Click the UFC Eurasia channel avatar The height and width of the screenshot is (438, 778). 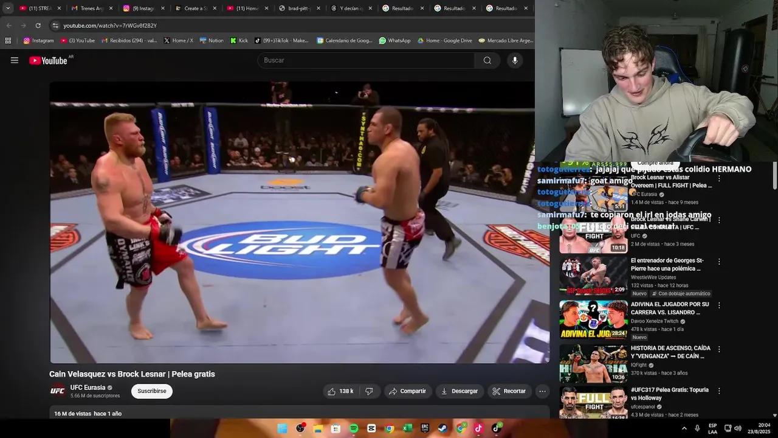pyautogui.click(x=57, y=391)
